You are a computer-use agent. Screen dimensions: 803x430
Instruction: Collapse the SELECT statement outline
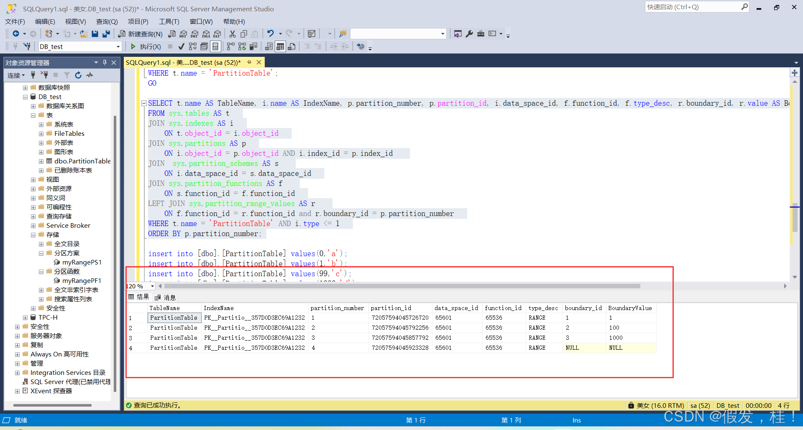coord(144,103)
